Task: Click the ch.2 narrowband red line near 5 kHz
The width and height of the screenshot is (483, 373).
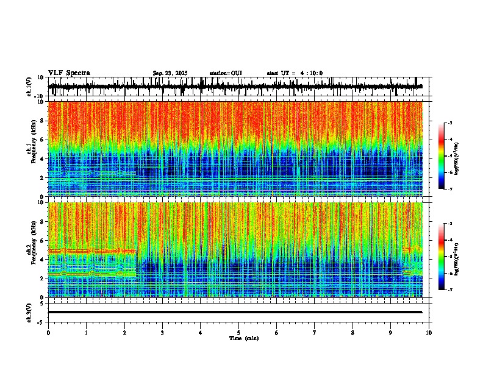Action: 92,252
